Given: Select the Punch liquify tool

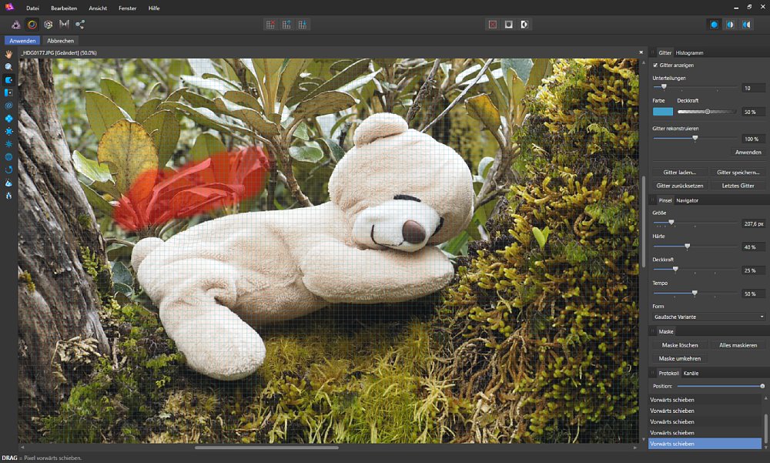Looking at the screenshot, I should click(x=8, y=131).
